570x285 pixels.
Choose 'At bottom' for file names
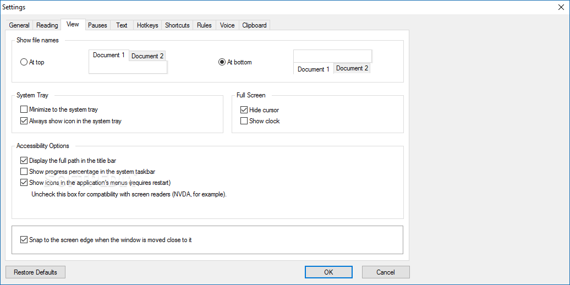click(222, 62)
